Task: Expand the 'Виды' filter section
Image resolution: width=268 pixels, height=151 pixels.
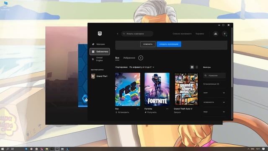Action: click(x=214, y=112)
